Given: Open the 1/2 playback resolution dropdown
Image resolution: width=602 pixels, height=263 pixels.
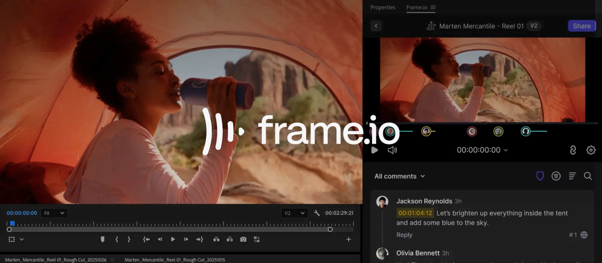Looking at the screenshot, I should 294,213.
